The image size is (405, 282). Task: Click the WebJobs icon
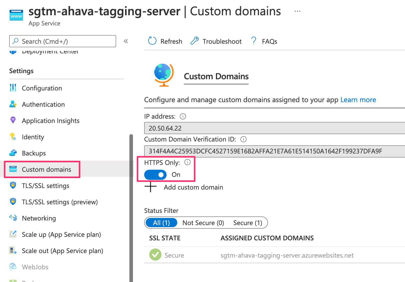(x=13, y=267)
